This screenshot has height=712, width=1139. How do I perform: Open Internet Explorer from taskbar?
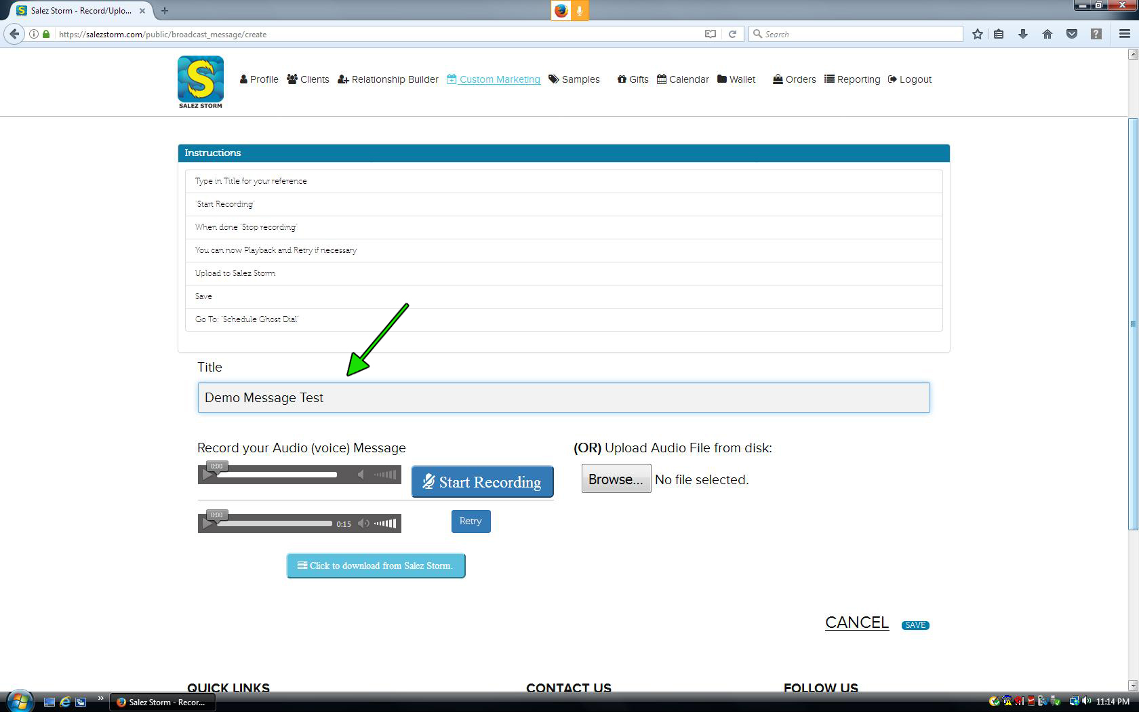(65, 702)
